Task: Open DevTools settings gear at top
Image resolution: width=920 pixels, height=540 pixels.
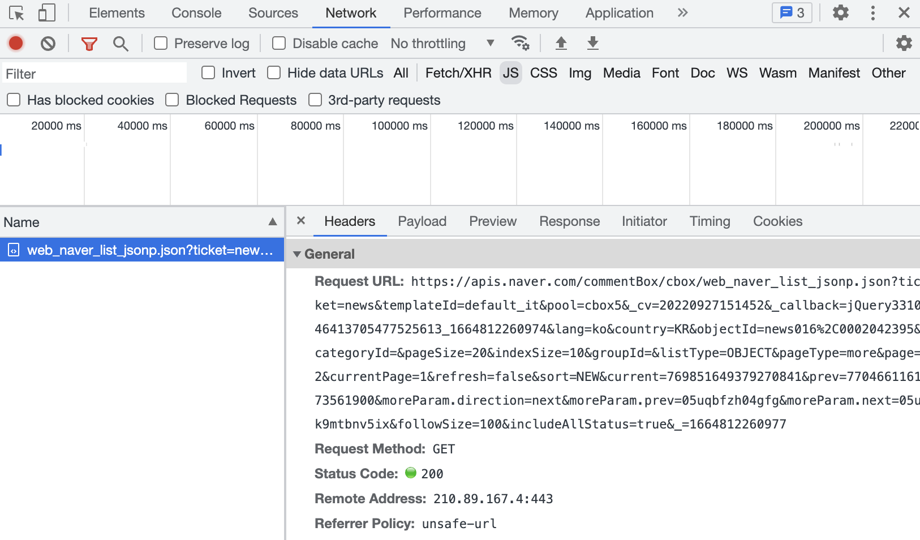Action: click(840, 12)
